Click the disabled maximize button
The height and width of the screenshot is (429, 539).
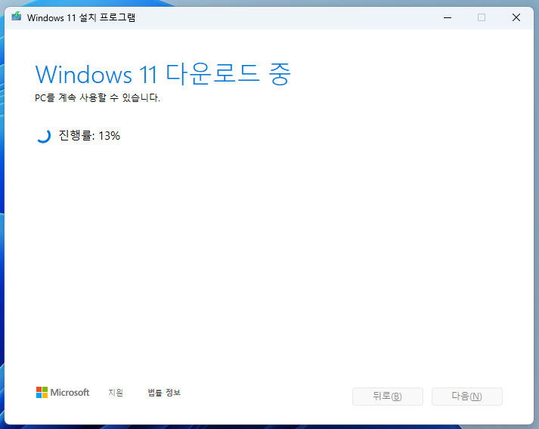tap(482, 17)
